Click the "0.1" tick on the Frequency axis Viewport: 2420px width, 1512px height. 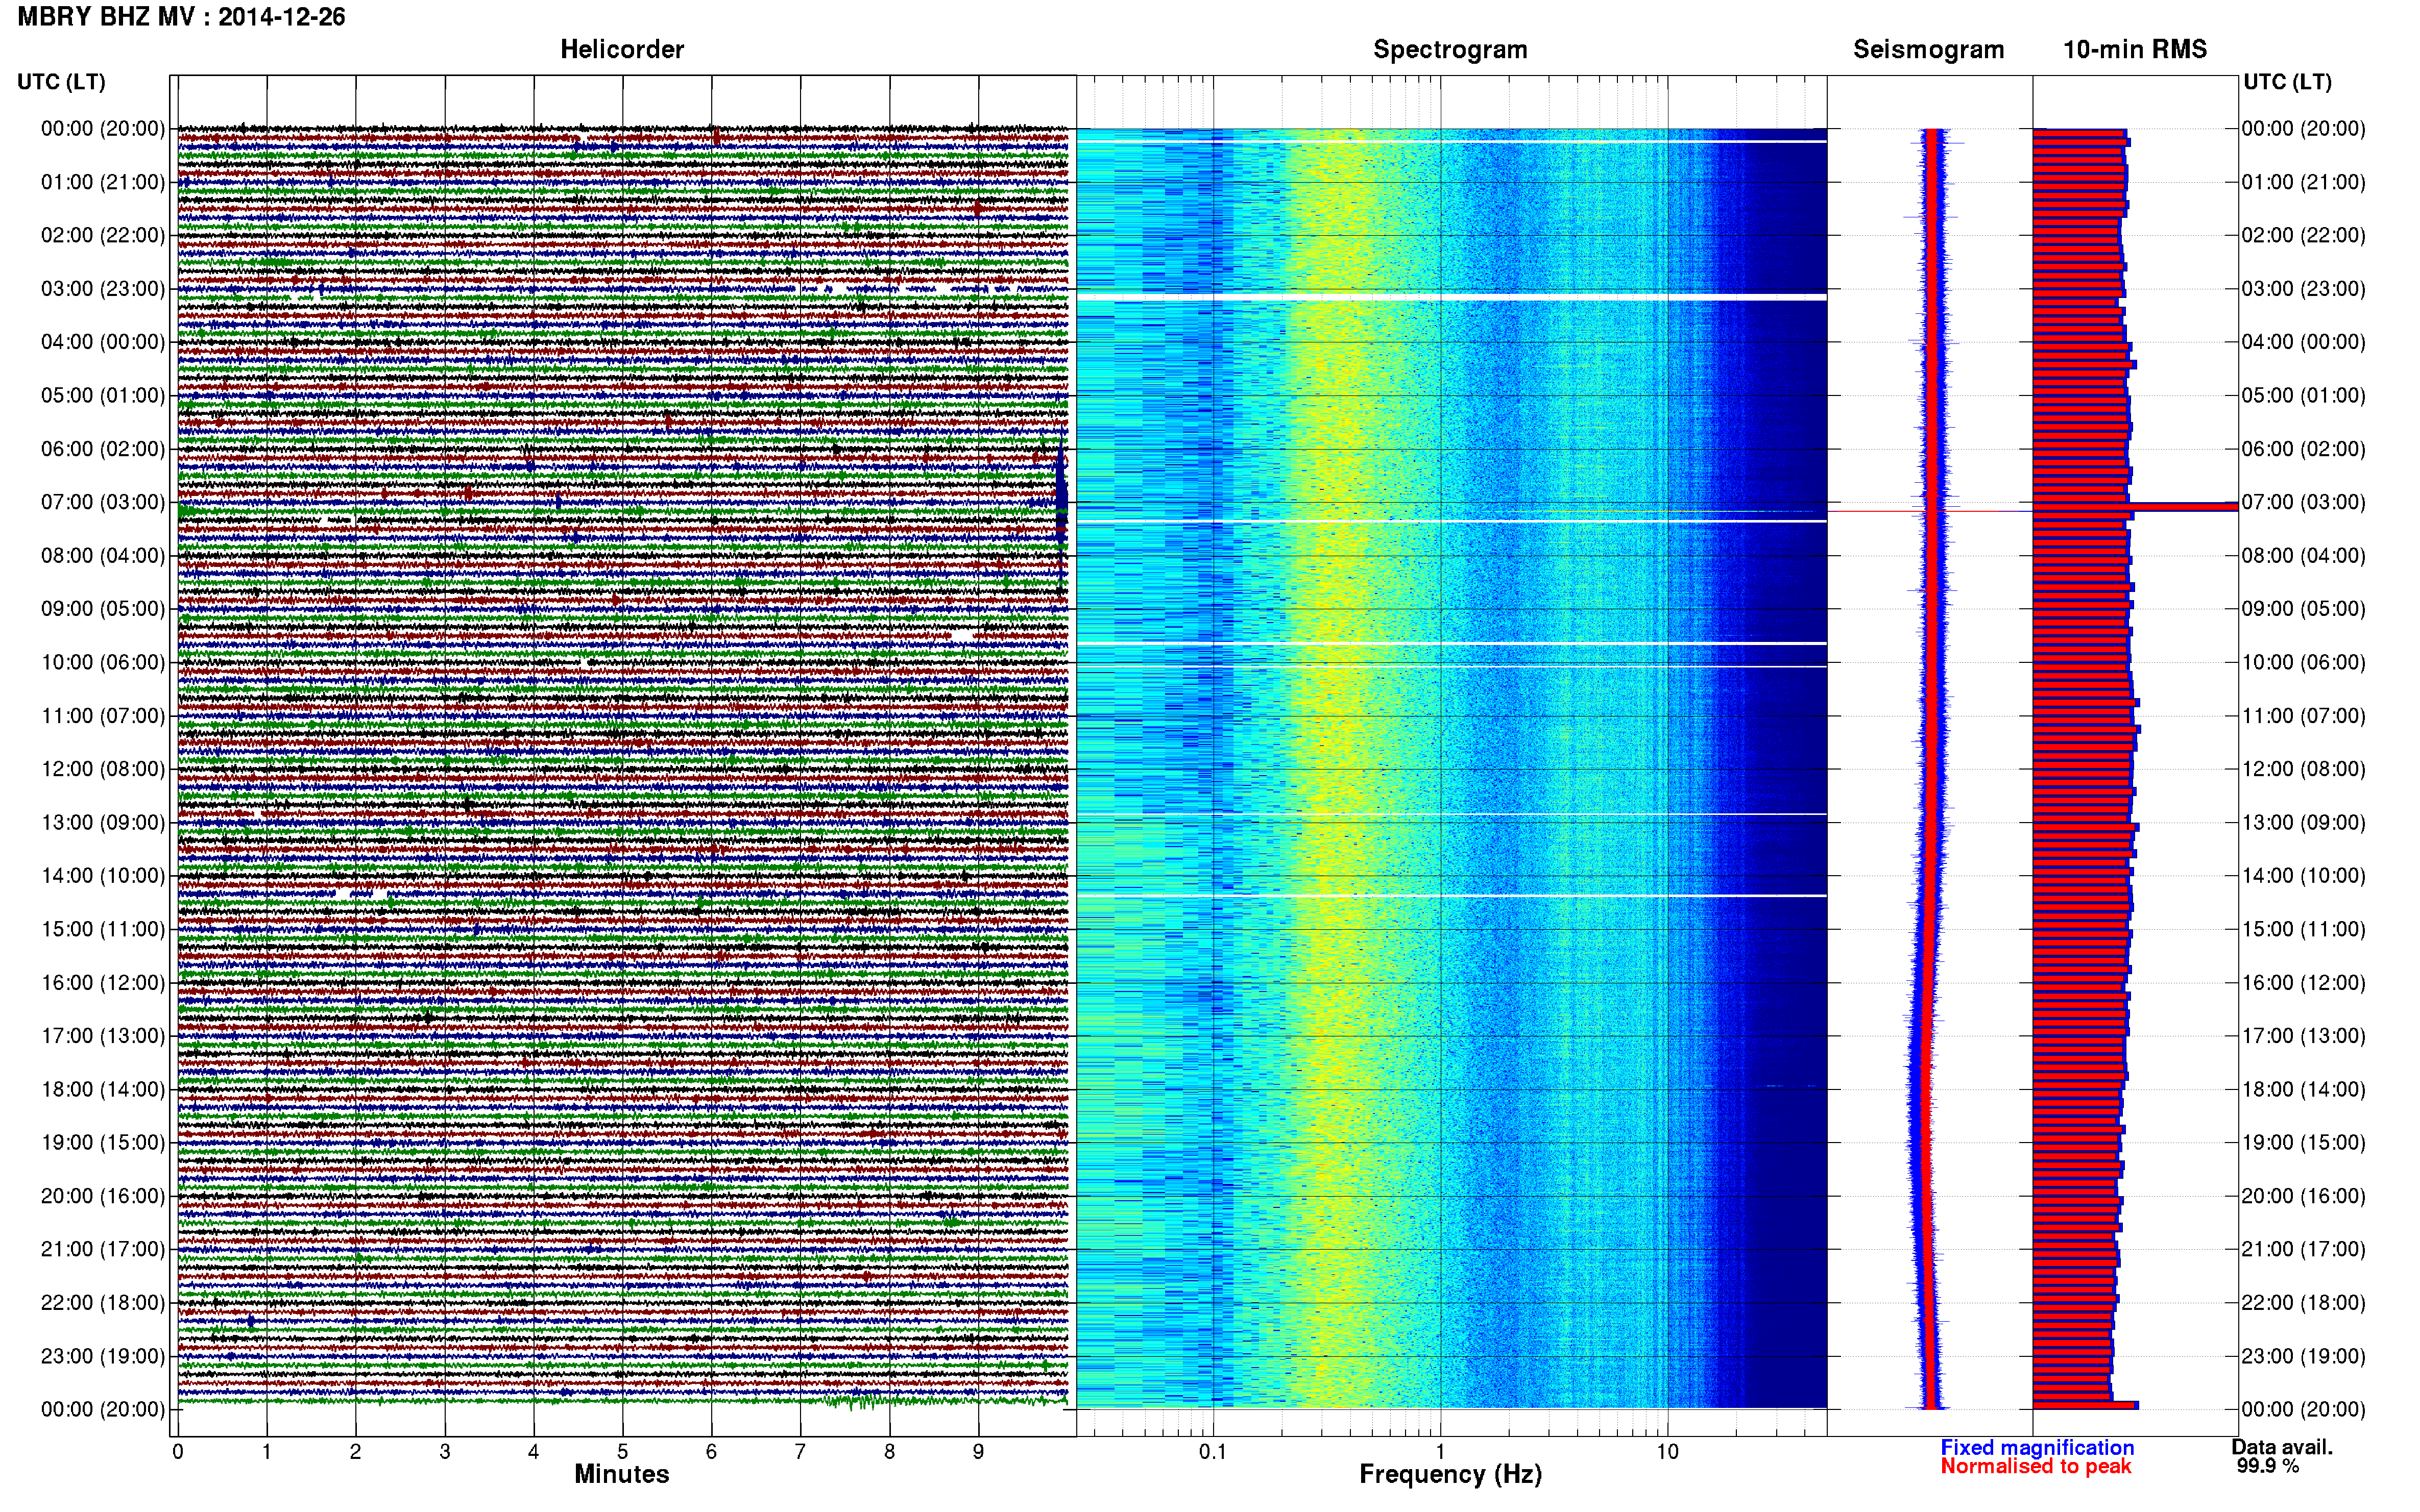pyautogui.click(x=1213, y=1452)
